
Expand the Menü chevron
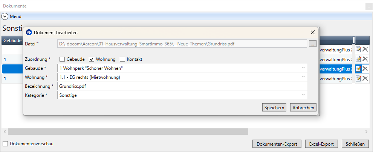click(5, 17)
